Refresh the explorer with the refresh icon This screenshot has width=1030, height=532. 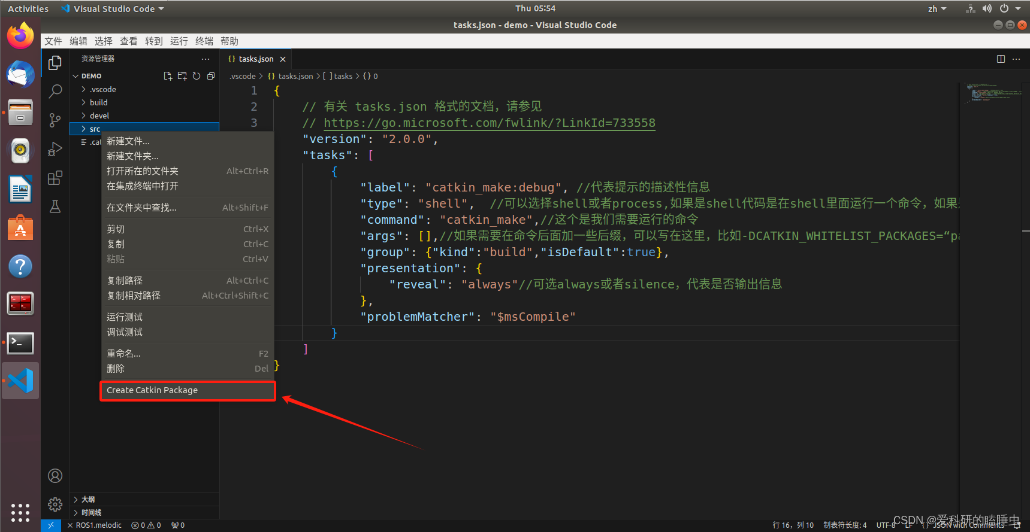tap(197, 76)
